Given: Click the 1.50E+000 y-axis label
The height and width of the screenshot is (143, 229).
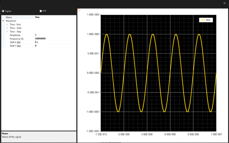Looking at the screenshot, I should (93, 15).
